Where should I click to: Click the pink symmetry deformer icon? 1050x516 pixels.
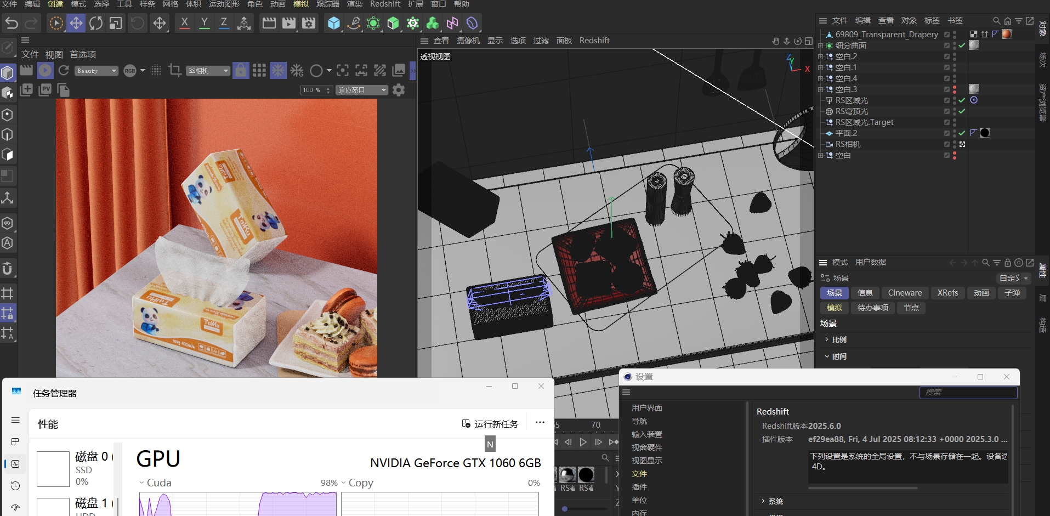tap(452, 23)
